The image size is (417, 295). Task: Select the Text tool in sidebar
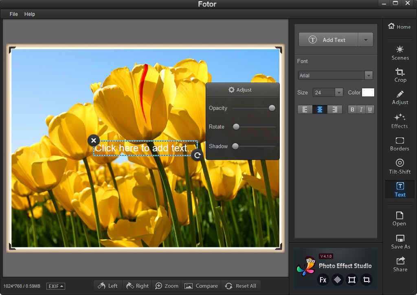coord(400,190)
